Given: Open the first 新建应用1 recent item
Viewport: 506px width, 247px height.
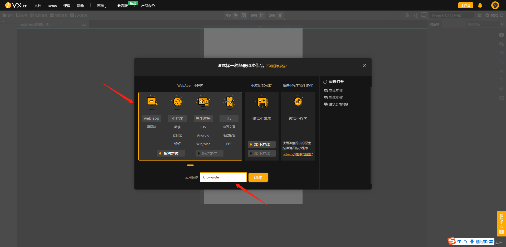Looking at the screenshot, I should tap(334, 90).
